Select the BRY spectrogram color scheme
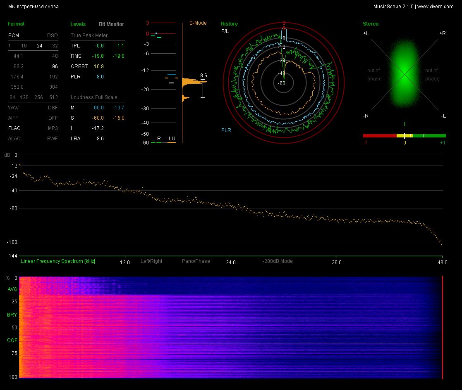This screenshot has height=390, width=462. point(12,315)
